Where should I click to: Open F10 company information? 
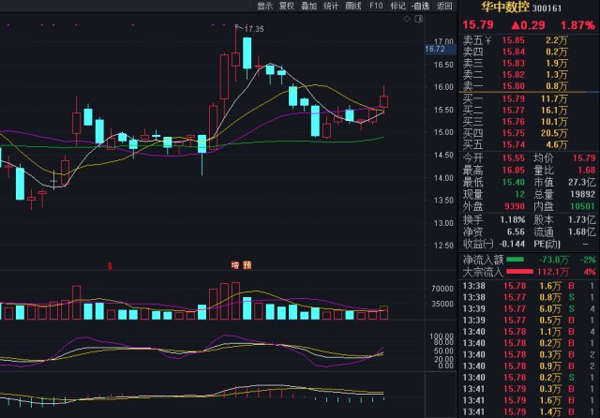tap(377, 6)
